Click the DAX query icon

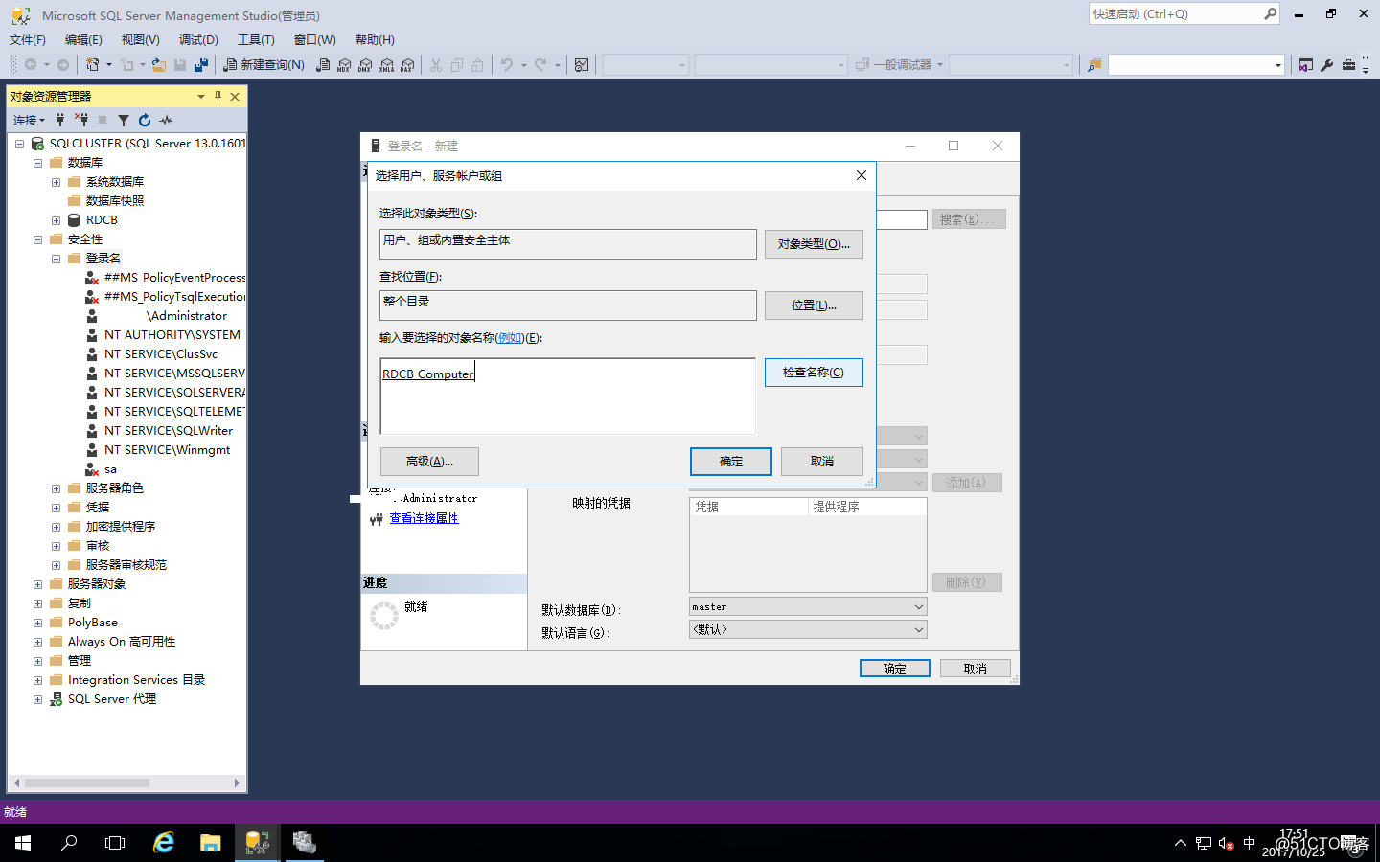tap(407, 65)
